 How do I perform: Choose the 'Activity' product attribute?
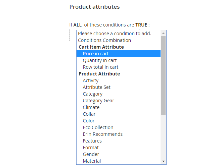pos(91,80)
